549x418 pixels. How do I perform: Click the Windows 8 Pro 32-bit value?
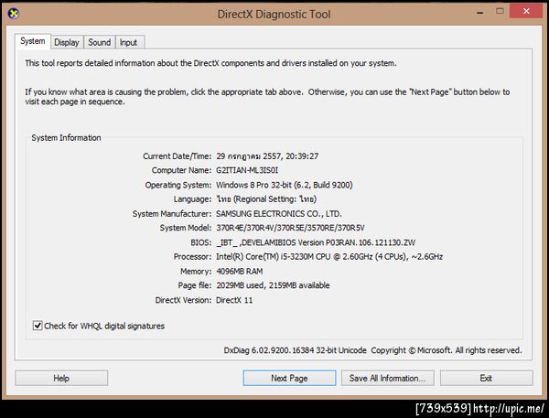[x=284, y=185]
